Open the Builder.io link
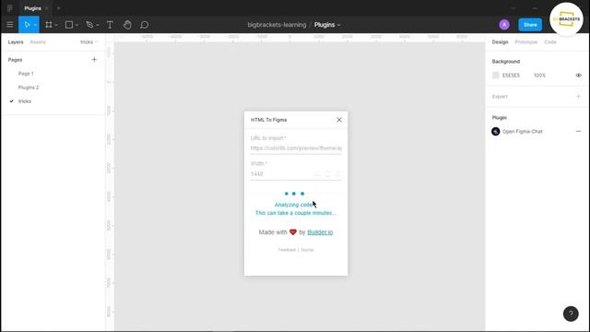Image resolution: width=590 pixels, height=332 pixels. tap(320, 232)
